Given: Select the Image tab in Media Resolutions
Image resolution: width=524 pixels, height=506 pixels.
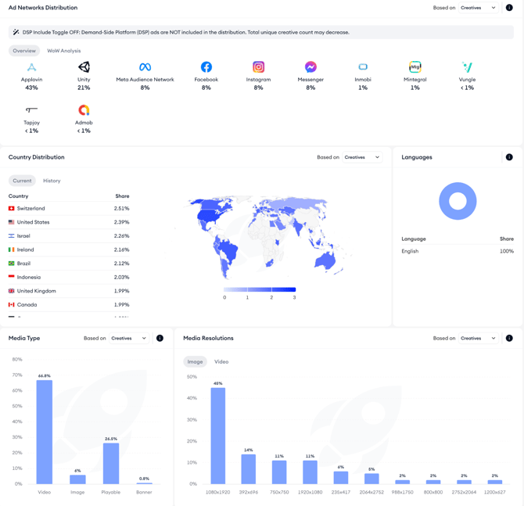Looking at the screenshot, I should pyautogui.click(x=196, y=361).
